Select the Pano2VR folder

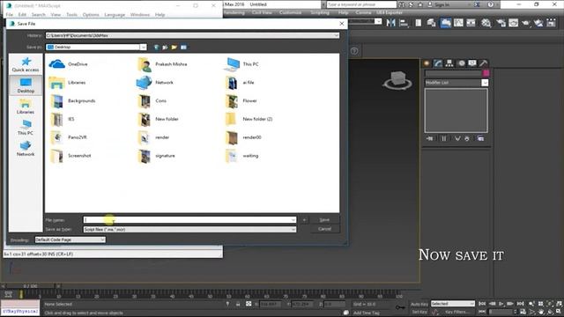pos(69,137)
